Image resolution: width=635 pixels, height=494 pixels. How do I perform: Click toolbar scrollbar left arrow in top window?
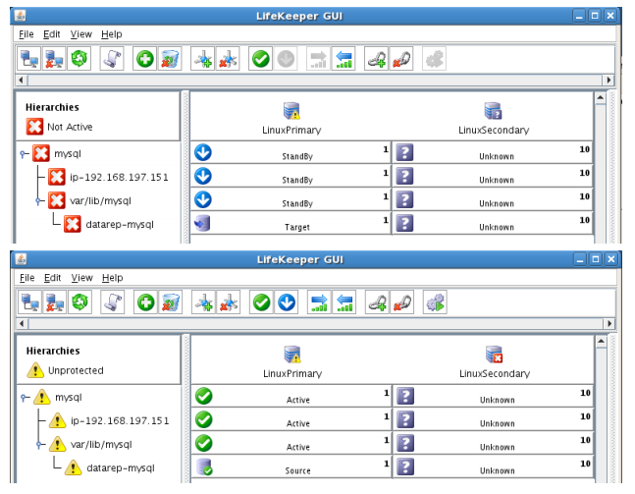pyautogui.click(x=22, y=81)
